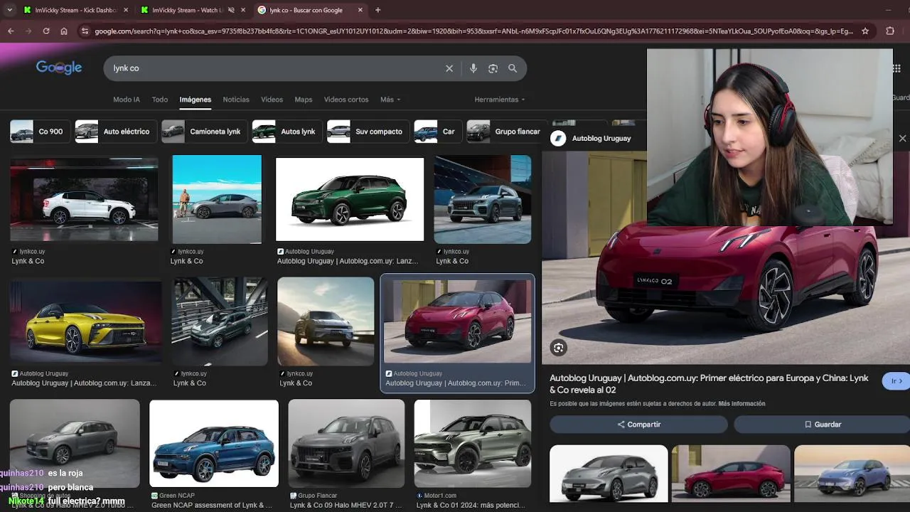
Task: Bookmark this page with the star
Action: [865, 31]
